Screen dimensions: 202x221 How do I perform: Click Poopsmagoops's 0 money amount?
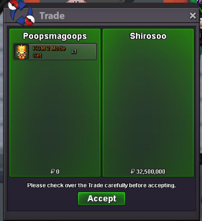point(58,171)
